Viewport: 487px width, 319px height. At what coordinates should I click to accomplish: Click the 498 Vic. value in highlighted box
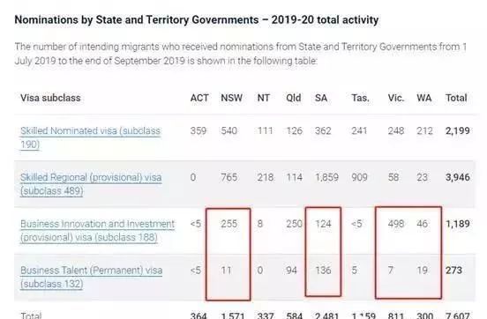click(395, 224)
